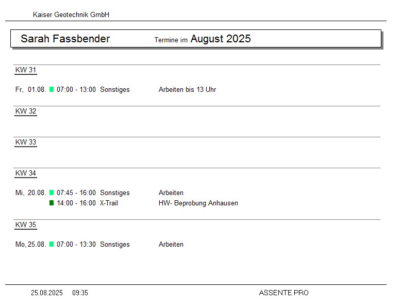Click the Kaiser Geotechnik GmbH company header
The width and height of the screenshot is (402, 305).
[x=71, y=15]
